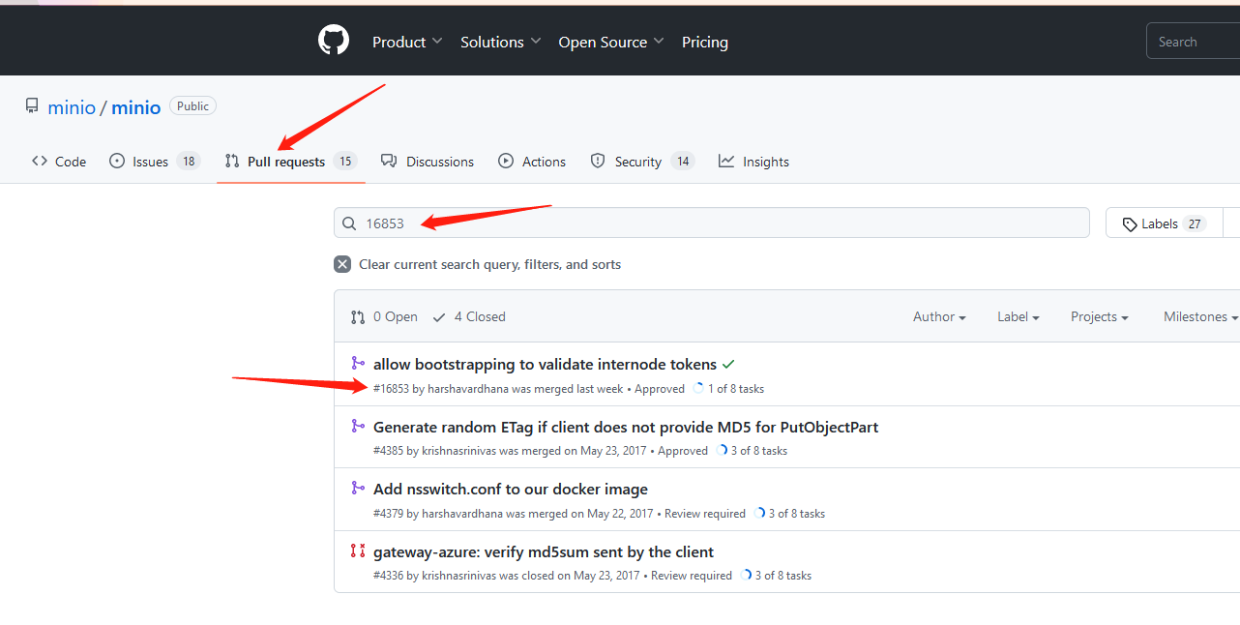The height and width of the screenshot is (625, 1240).
Task: Open the Open Source dropdown
Action: [x=611, y=42]
